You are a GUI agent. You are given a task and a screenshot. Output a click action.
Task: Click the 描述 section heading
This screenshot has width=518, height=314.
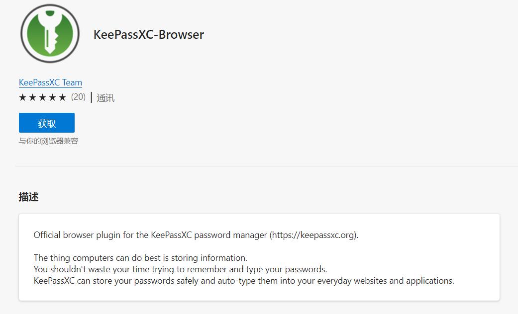click(28, 197)
